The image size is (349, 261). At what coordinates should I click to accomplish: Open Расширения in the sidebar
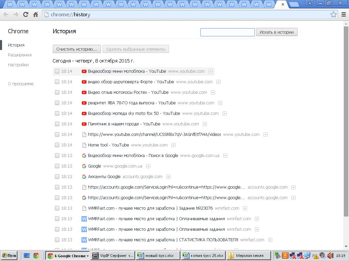coord(19,55)
